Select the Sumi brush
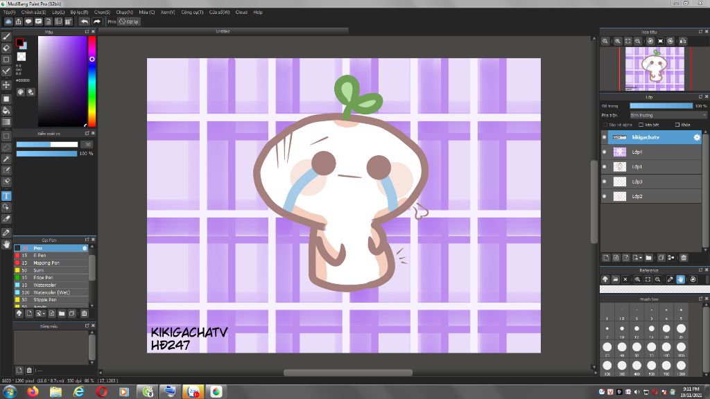This screenshot has width=710, height=399. coord(51,271)
